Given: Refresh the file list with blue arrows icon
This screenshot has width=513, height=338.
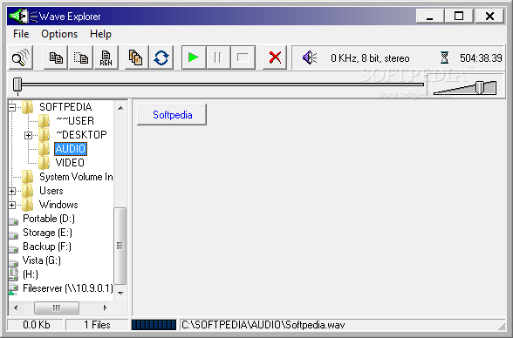Looking at the screenshot, I should pyautogui.click(x=161, y=57).
